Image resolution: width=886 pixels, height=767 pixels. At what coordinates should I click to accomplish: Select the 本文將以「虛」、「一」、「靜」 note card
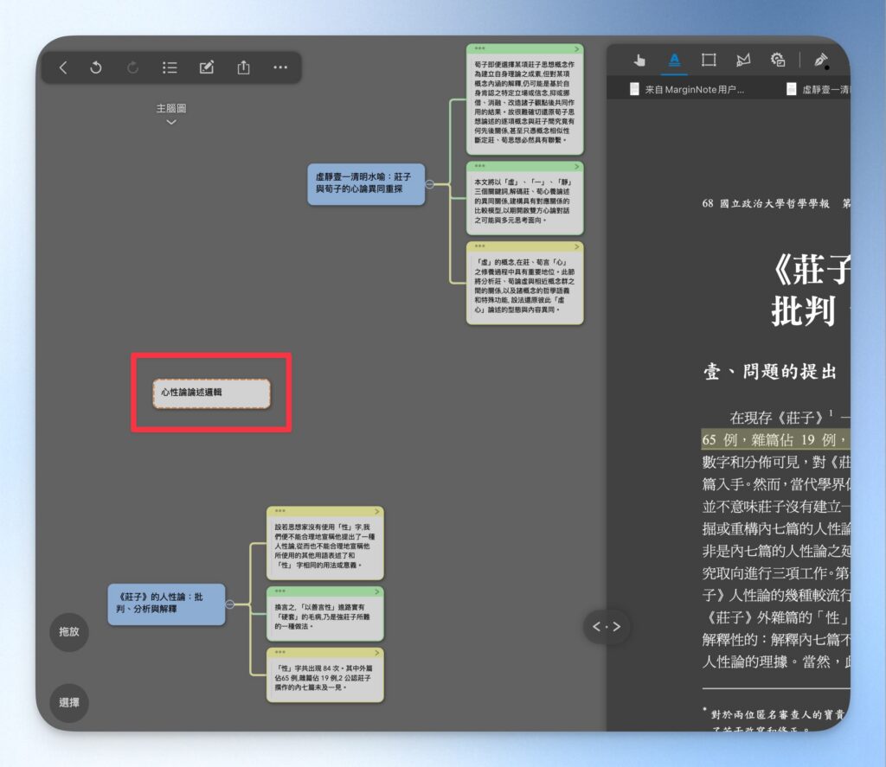pyautogui.click(x=525, y=198)
